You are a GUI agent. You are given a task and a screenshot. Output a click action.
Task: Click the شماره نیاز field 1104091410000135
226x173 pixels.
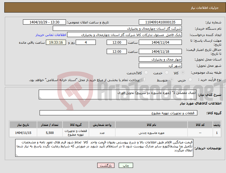pos(160,22)
